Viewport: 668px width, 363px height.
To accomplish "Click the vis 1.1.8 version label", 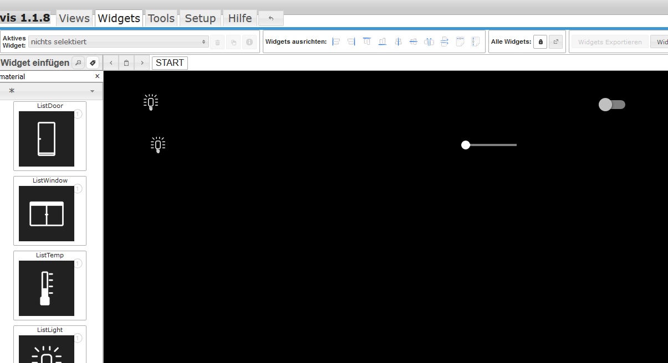I will point(25,18).
